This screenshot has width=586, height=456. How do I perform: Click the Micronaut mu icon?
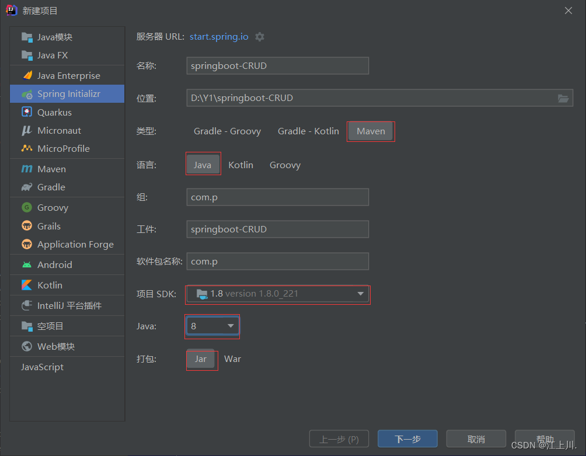(27, 130)
